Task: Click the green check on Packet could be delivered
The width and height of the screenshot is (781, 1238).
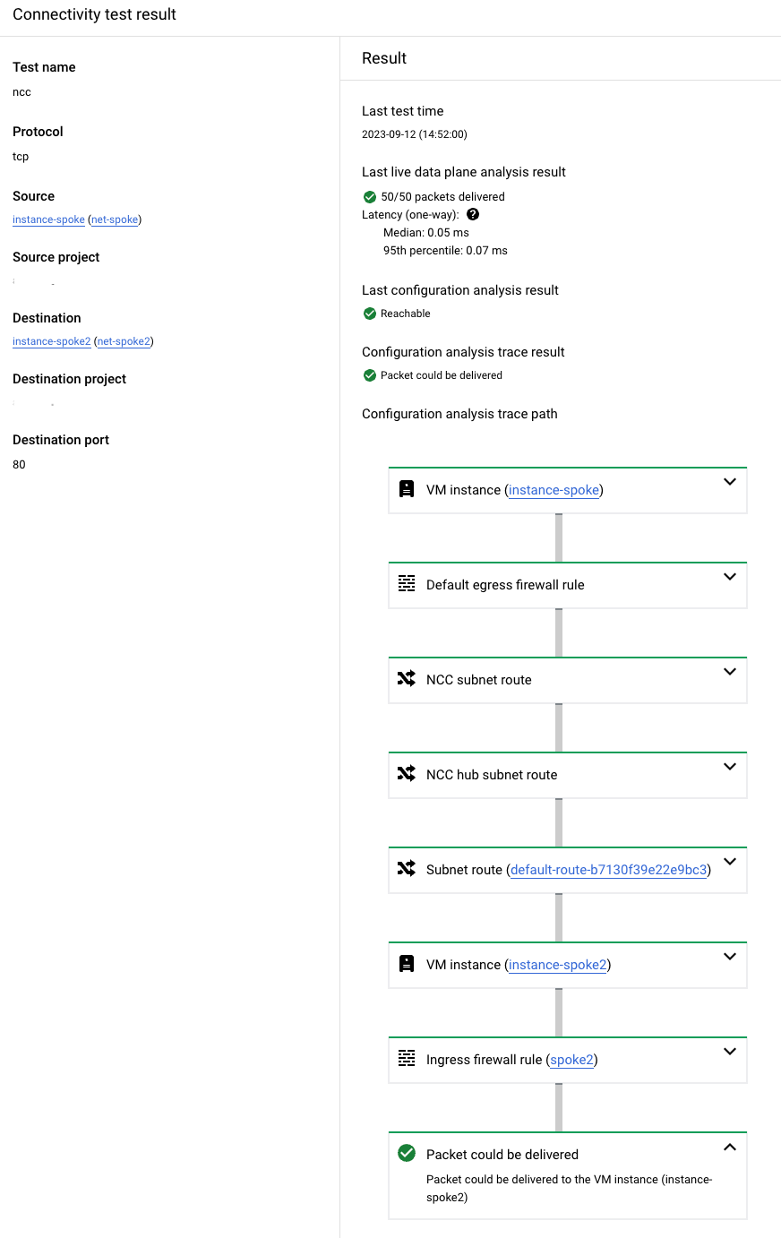Action: pos(407,1154)
